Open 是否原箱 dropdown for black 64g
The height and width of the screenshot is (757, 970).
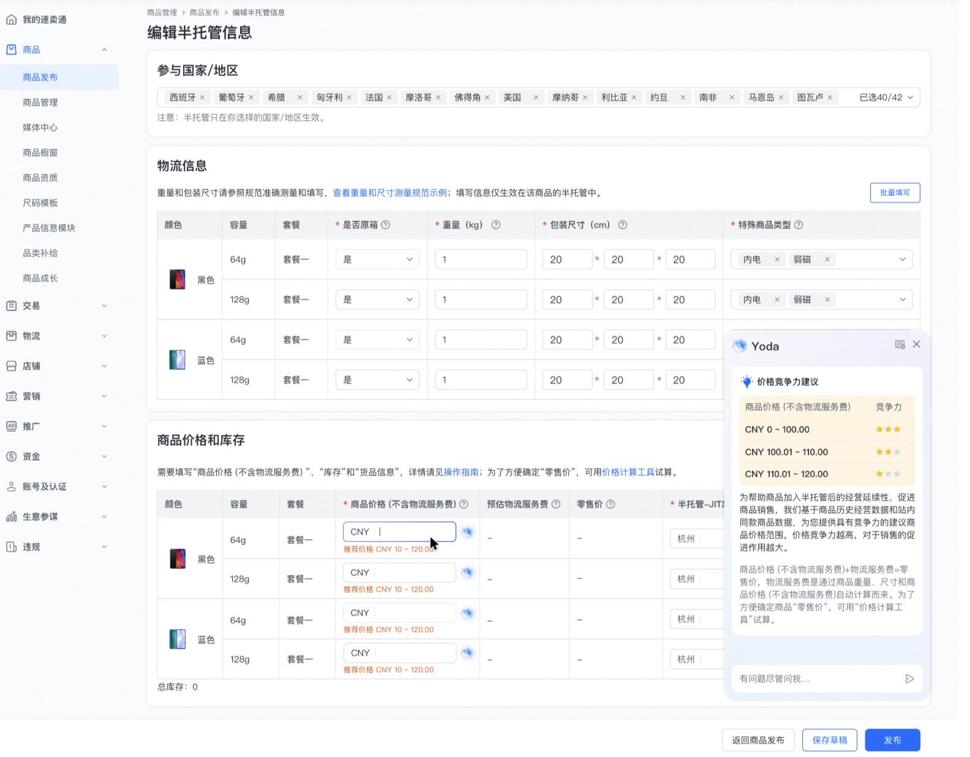[377, 260]
